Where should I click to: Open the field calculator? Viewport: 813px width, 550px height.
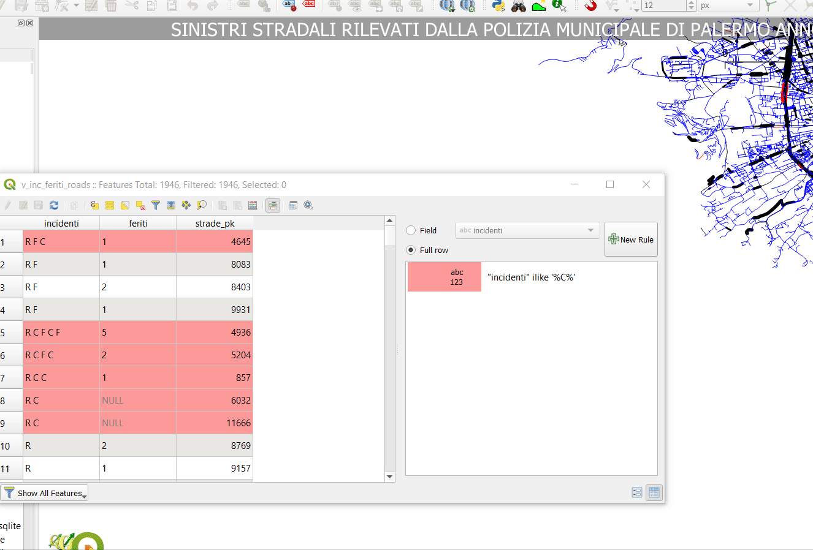tap(253, 205)
